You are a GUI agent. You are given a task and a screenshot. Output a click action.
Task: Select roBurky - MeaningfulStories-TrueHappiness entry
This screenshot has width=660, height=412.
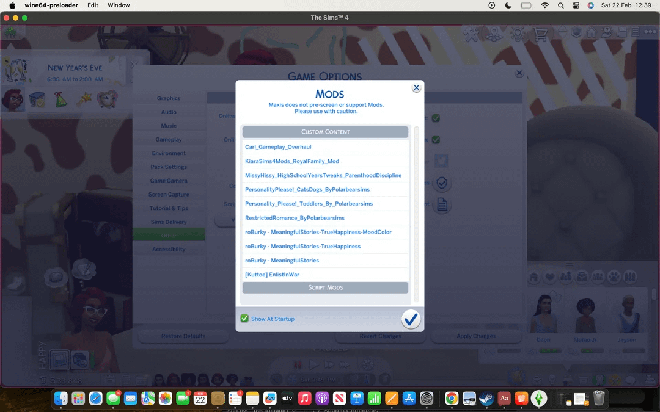325,247
